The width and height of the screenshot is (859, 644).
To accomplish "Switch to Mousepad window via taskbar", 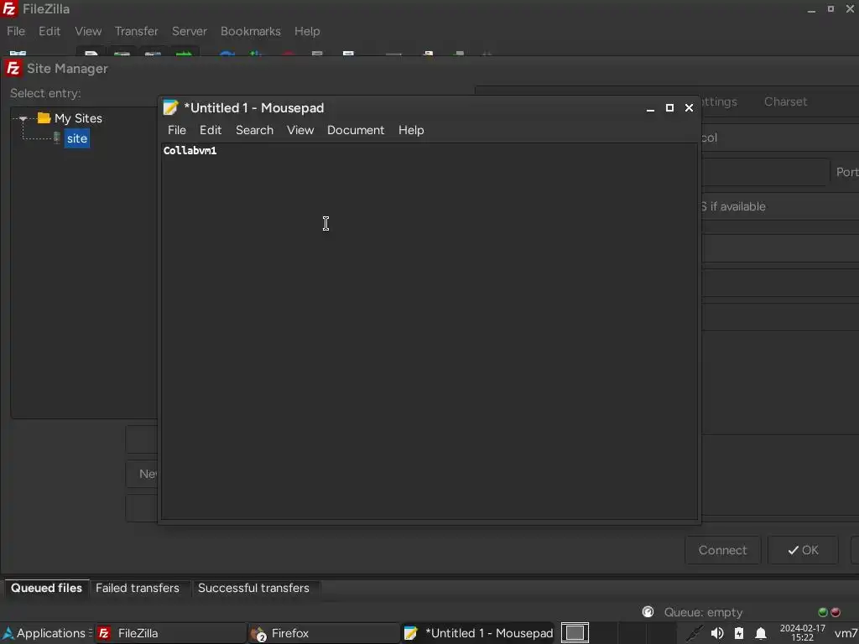I will [477, 633].
